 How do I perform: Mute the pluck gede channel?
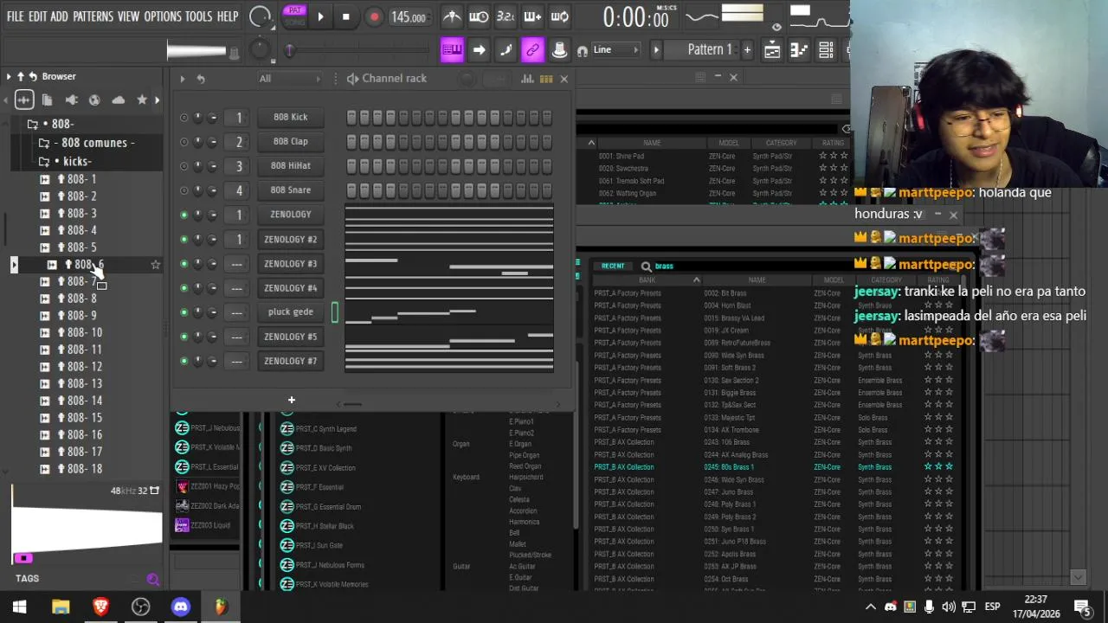pos(184,311)
